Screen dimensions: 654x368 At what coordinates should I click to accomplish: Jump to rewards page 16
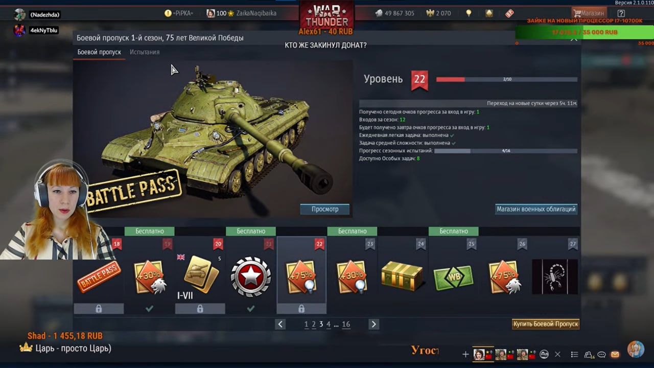point(346,324)
